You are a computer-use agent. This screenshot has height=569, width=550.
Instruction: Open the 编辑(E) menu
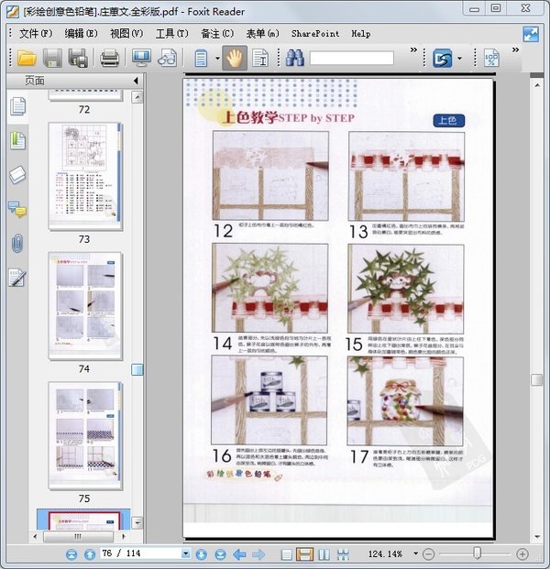click(x=81, y=34)
